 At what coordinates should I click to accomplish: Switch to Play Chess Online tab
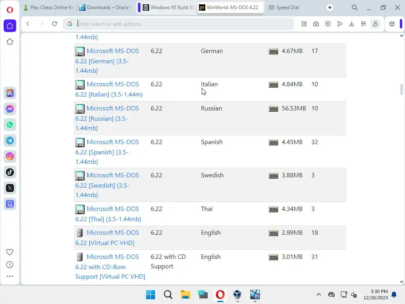point(49,8)
